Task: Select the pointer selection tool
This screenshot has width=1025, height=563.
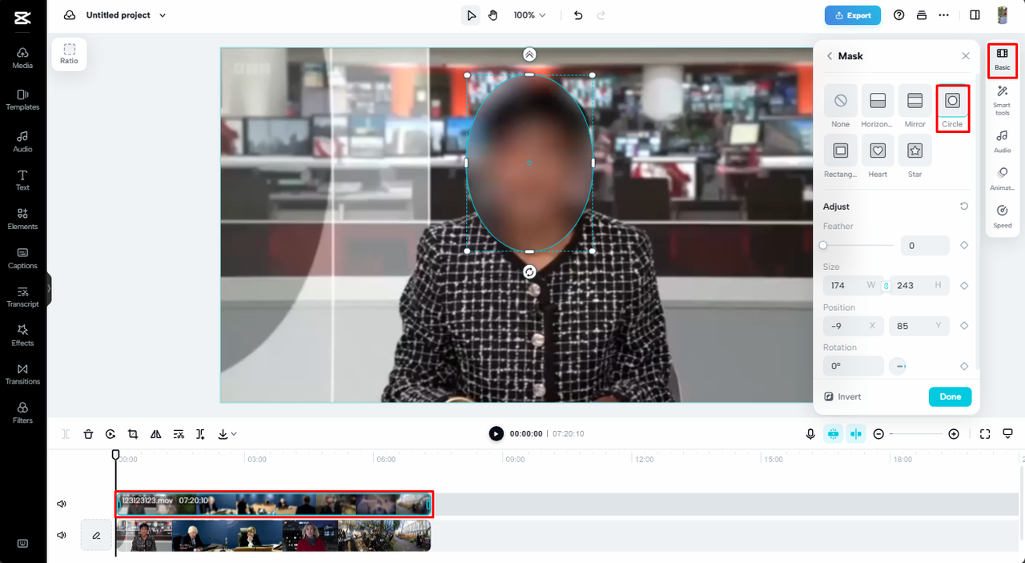Action: 472,15
